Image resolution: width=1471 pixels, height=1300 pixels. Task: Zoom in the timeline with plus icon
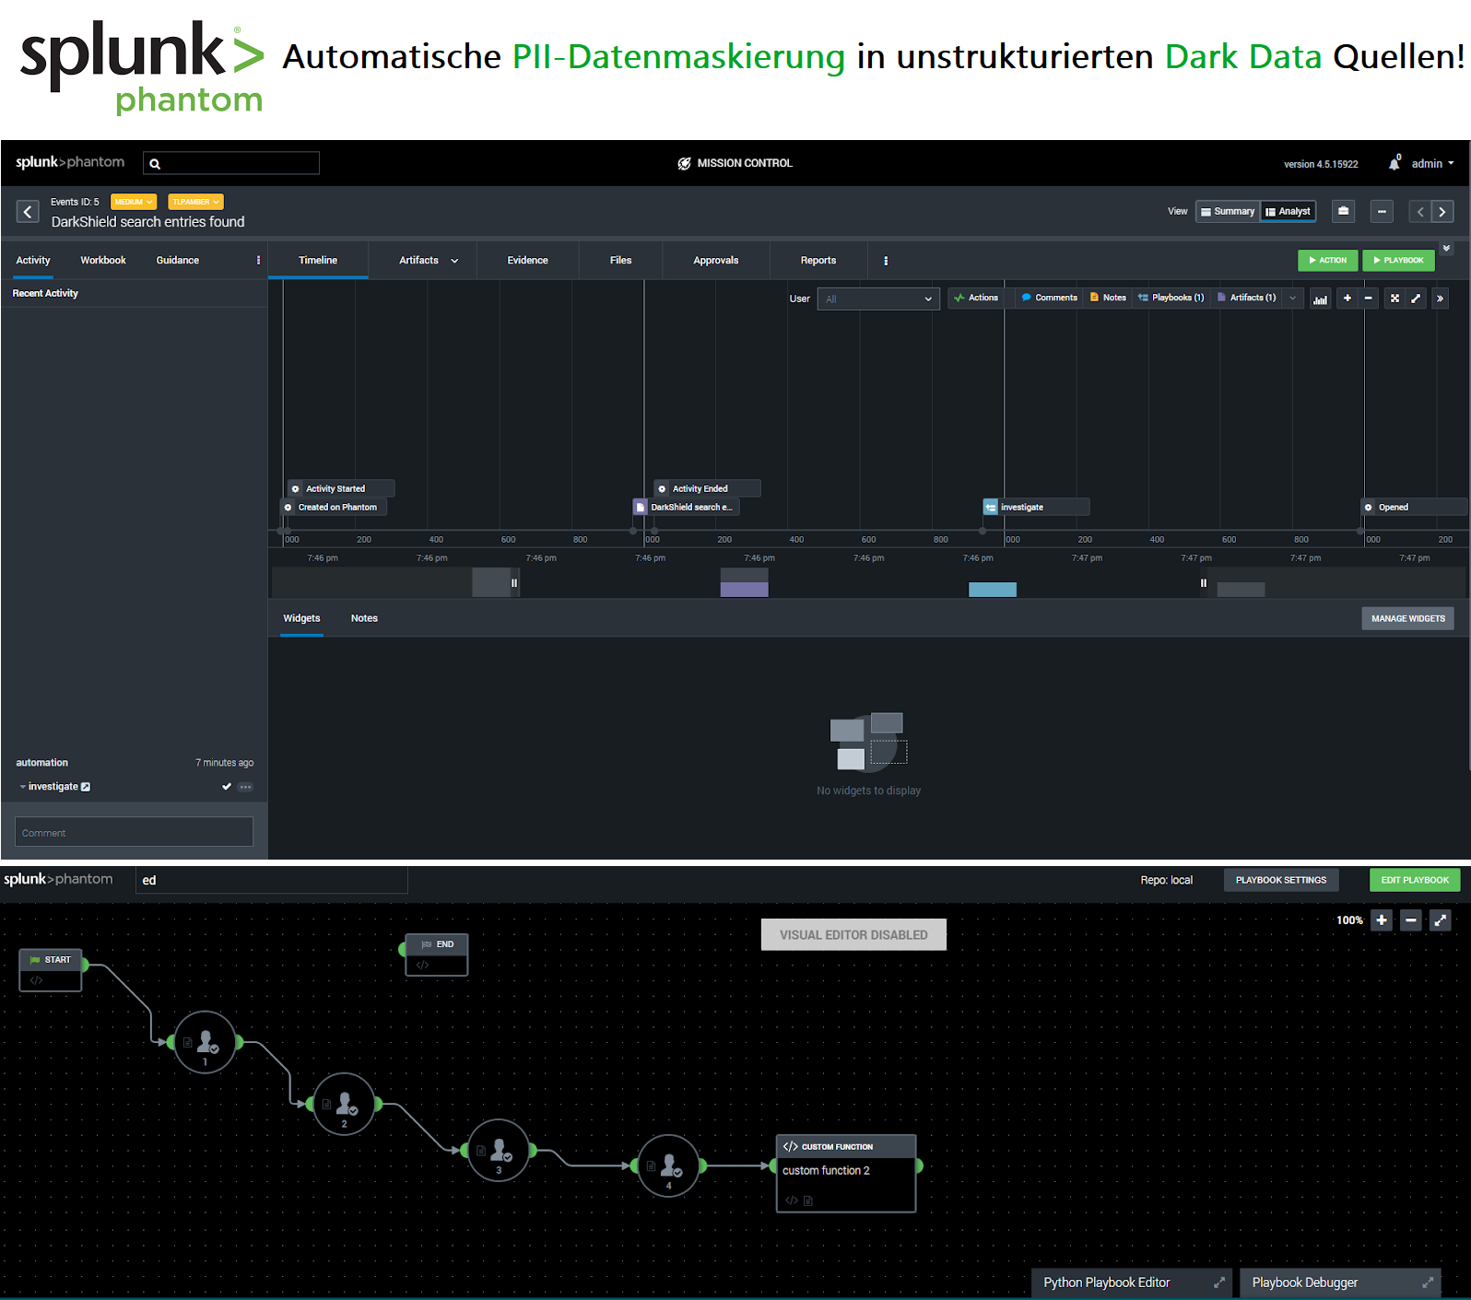click(x=1347, y=299)
